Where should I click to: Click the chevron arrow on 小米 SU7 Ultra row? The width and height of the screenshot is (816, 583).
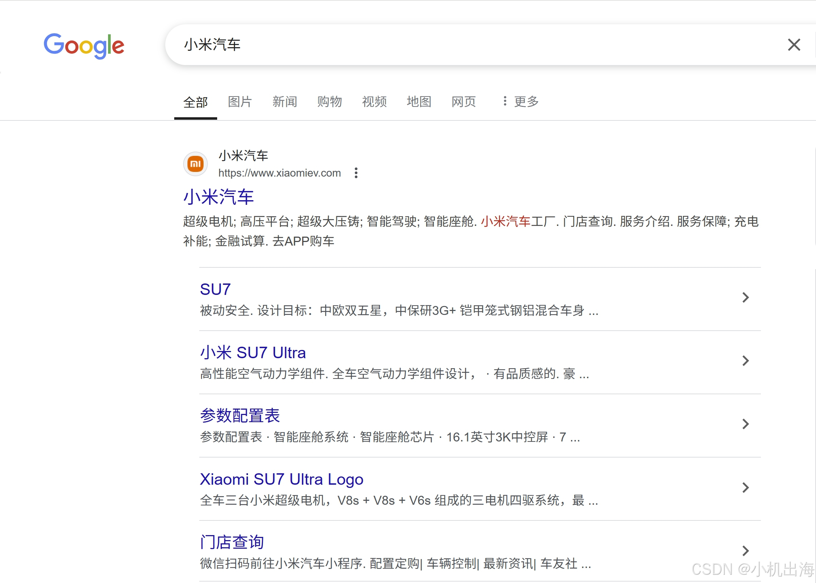click(746, 360)
